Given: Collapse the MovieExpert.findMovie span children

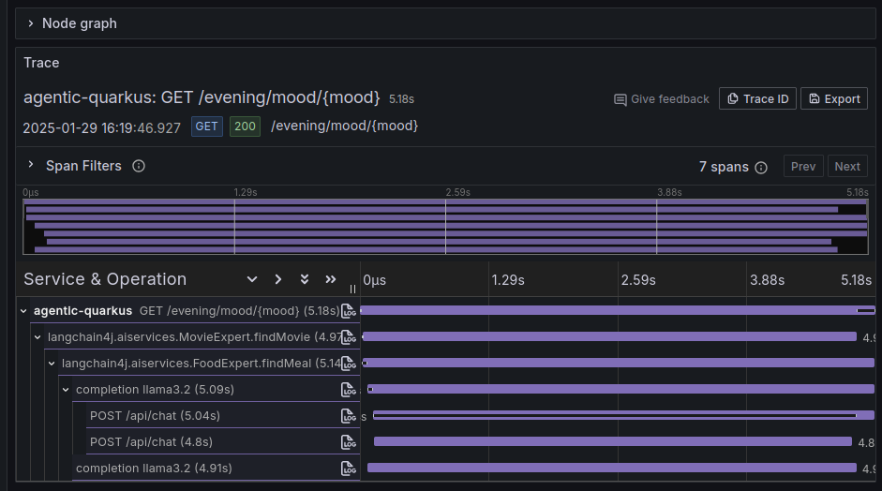Looking at the screenshot, I should pyautogui.click(x=37, y=337).
